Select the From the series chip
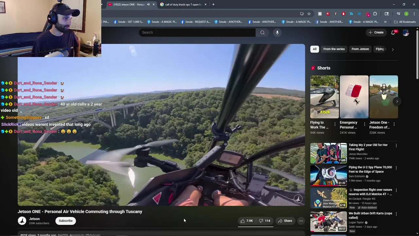The height and width of the screenshot is (236, 419). click(334, 49)
